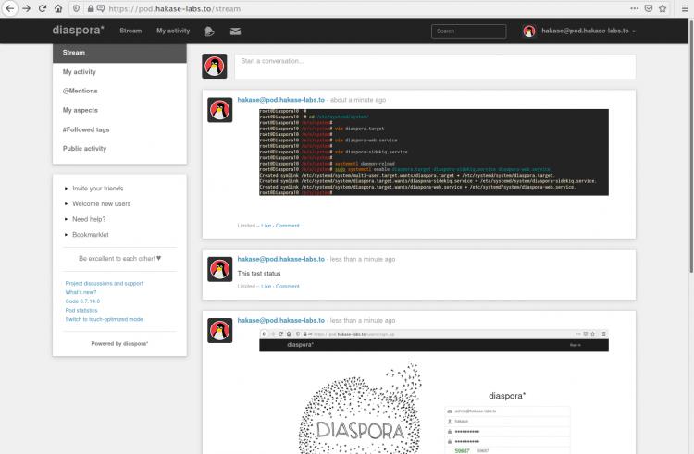Go to browser home icon
Viewport: 694px width, 454px height.
click(x=61, y=8)
